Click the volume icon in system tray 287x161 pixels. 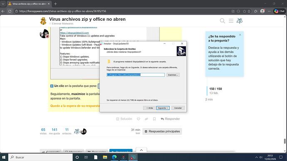[261, 157]
